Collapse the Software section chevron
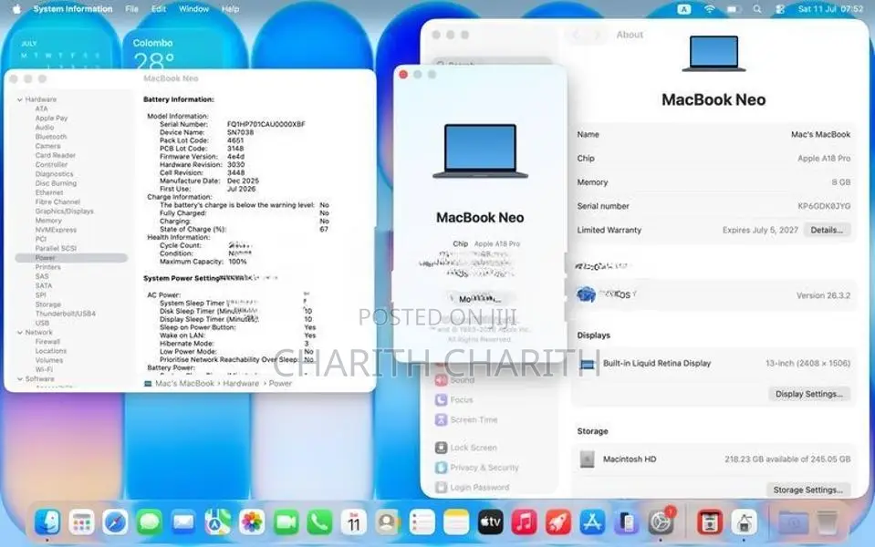The image size is (875, 547). [x=19, y=379]
